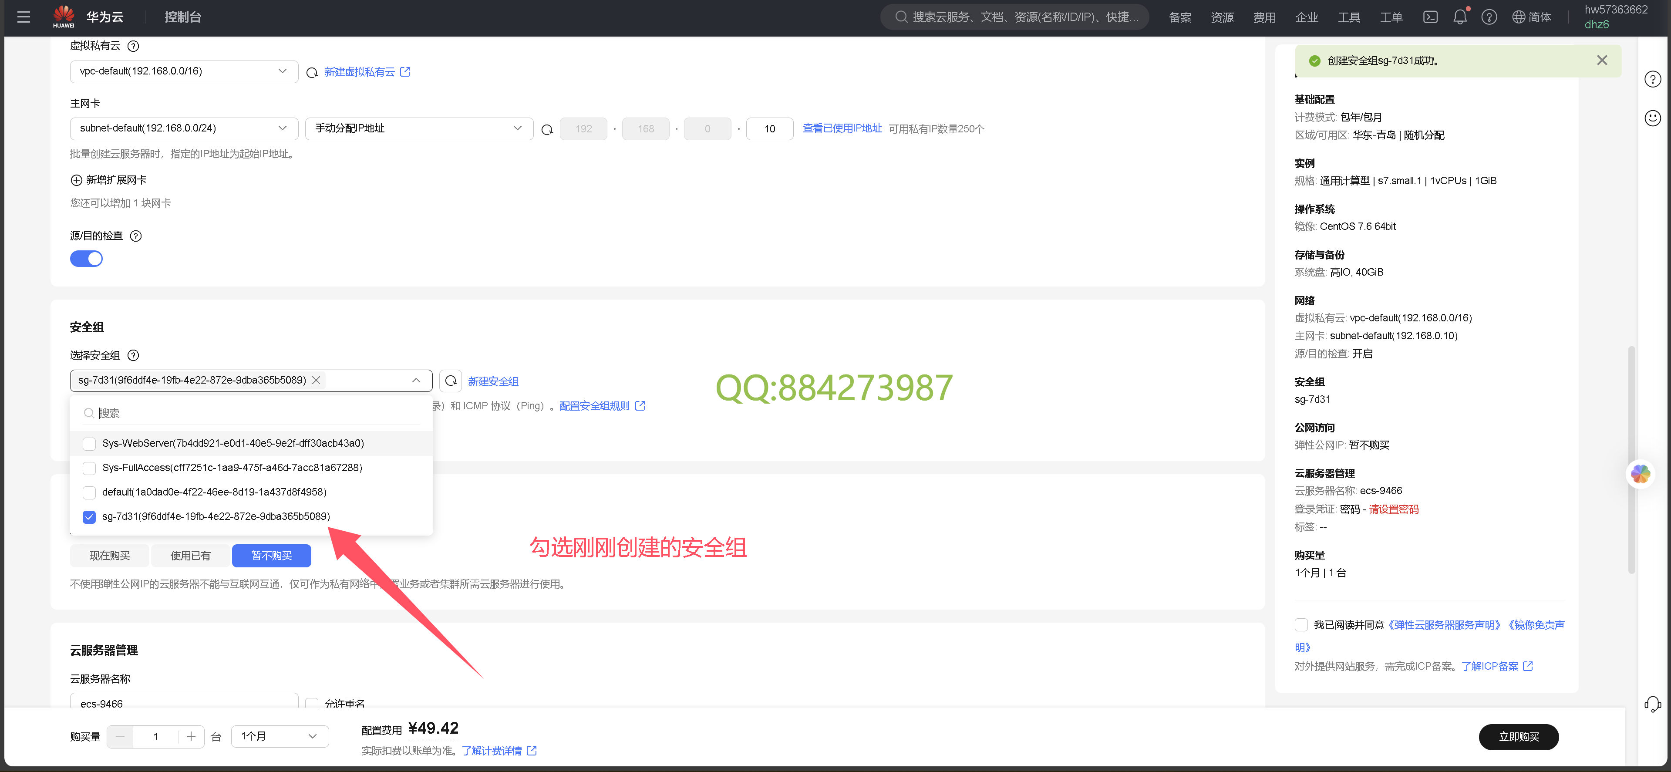Open the 了解计费详情 link
The height and width of the screenshot is (772, 1671).
[x=499, y=751]
